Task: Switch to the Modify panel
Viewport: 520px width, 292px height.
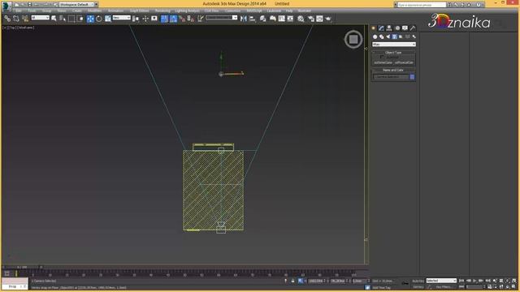Action: click(x=381, y=28)
